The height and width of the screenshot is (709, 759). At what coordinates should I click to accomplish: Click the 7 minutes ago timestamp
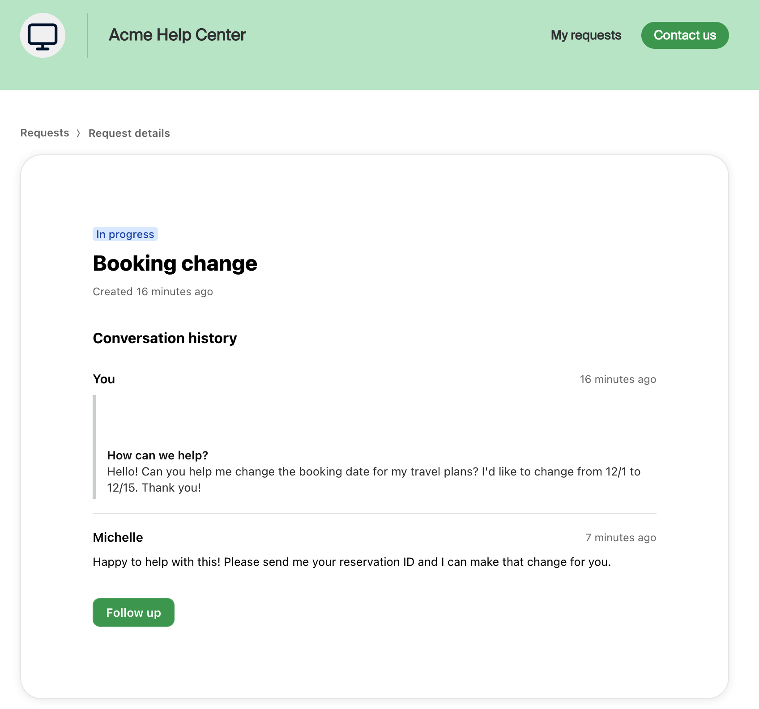(x=621, y=538)
